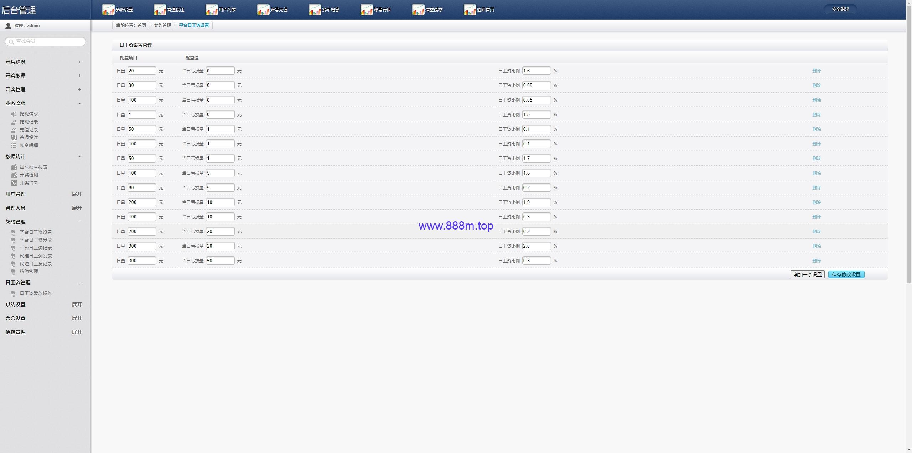Delete the row with ratio 1.9
The image size is (912, 453).
[816, 202]
